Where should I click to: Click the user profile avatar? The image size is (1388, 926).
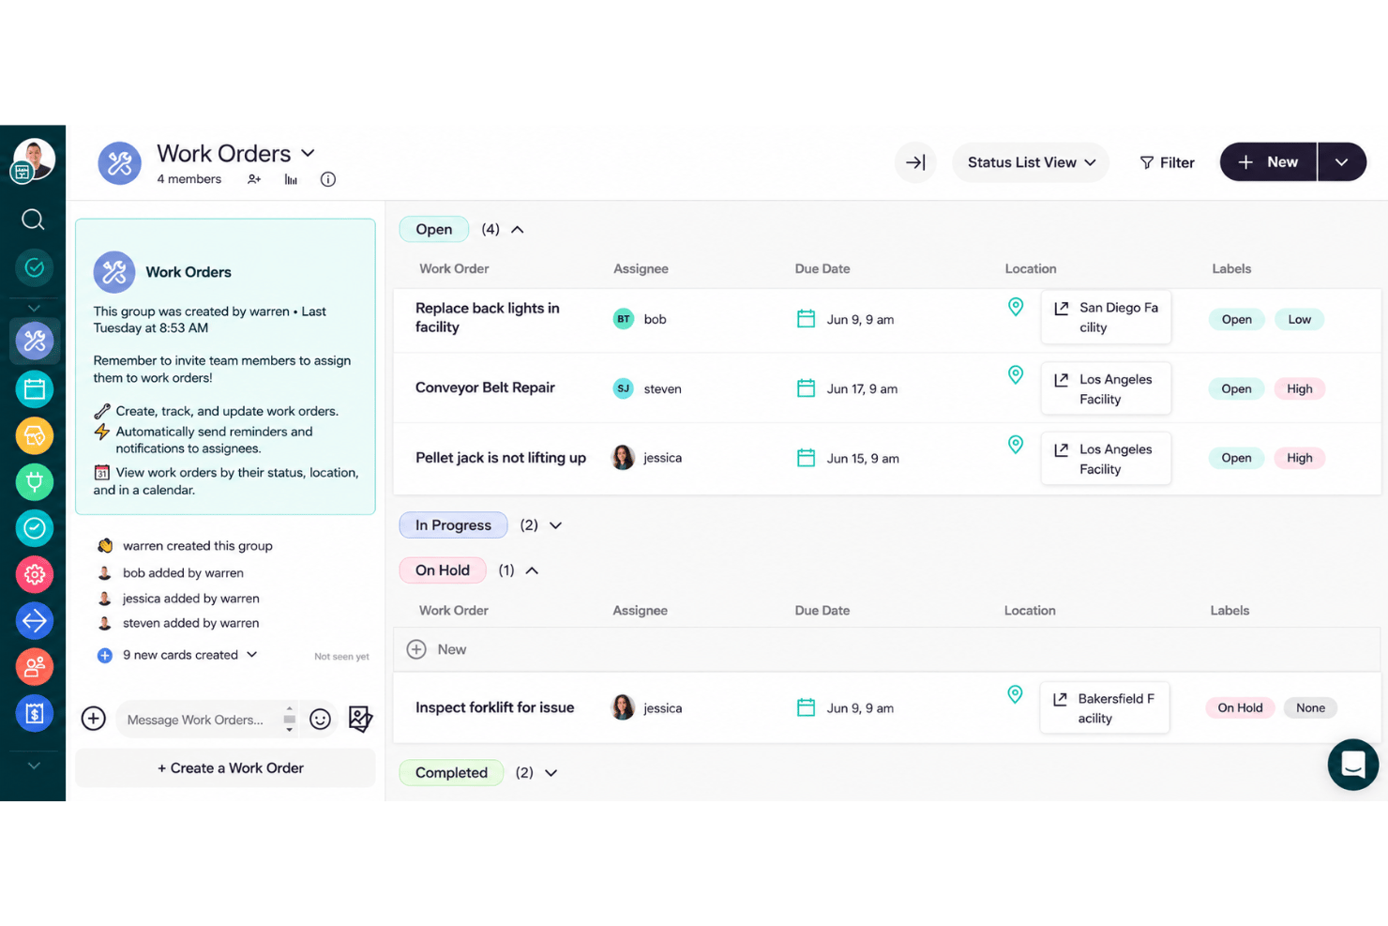point(35,159)
